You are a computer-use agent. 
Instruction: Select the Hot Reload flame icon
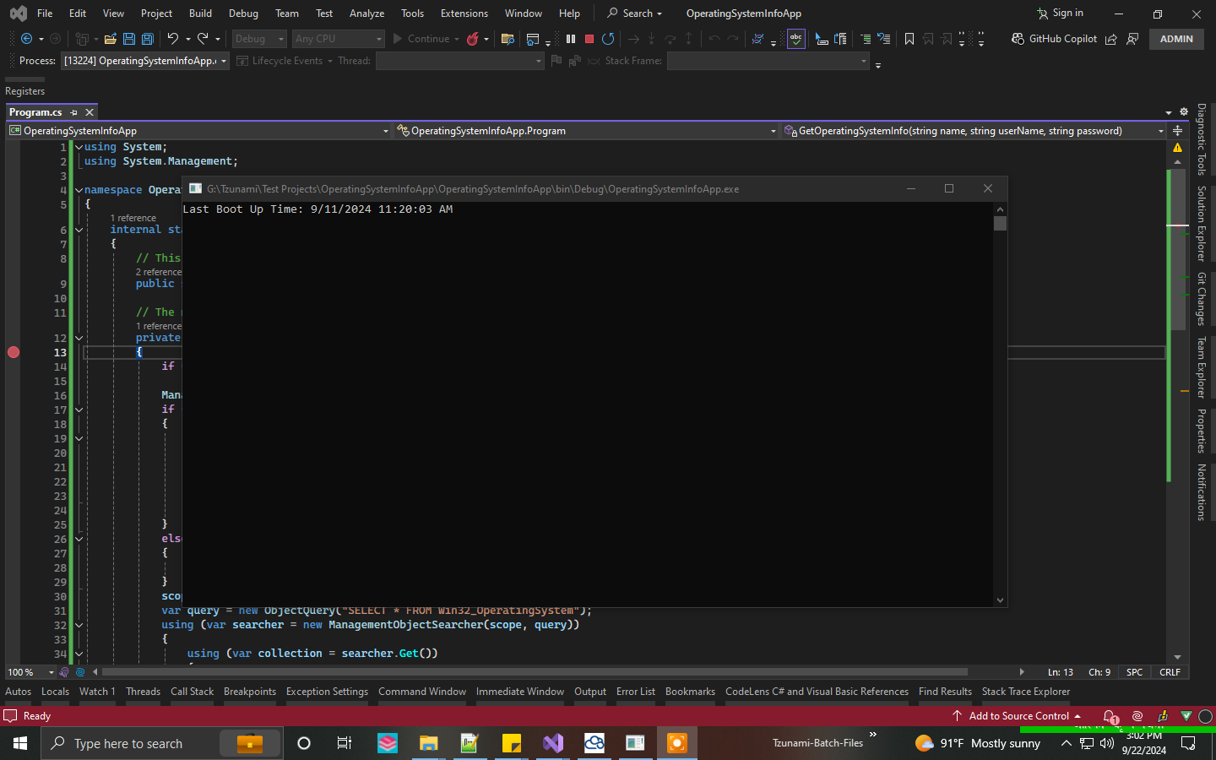[472, 38]
